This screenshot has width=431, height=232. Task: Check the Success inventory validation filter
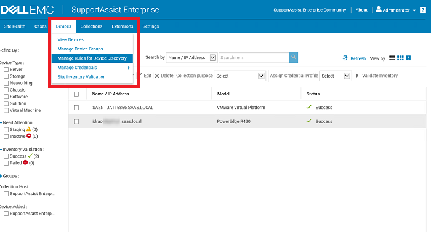pyautogui.click(x=6, y=156)
